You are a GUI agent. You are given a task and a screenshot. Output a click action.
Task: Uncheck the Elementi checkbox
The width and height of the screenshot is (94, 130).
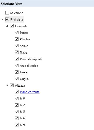coord(12,26)
